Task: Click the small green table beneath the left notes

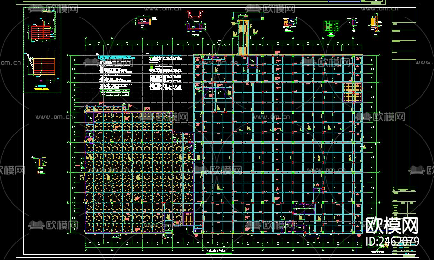Action: point(115,92)
